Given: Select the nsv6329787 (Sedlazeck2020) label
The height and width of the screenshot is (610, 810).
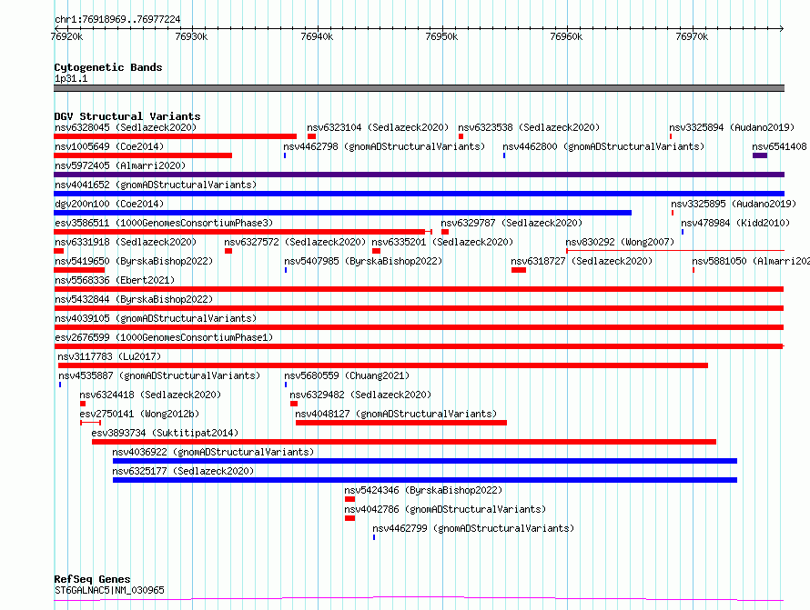Looking at the screenshot, I should (x=511, y=223).
